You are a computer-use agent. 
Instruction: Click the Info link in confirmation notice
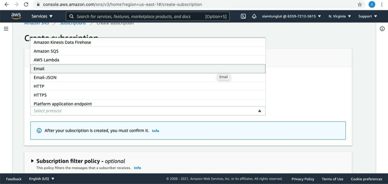coord(155,131)
